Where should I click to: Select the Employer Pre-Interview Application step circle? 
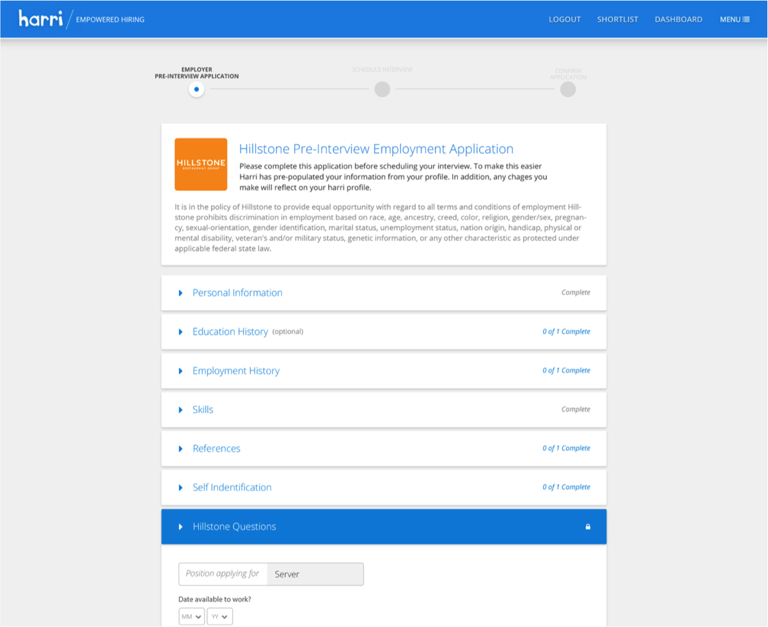click(196, 89)
